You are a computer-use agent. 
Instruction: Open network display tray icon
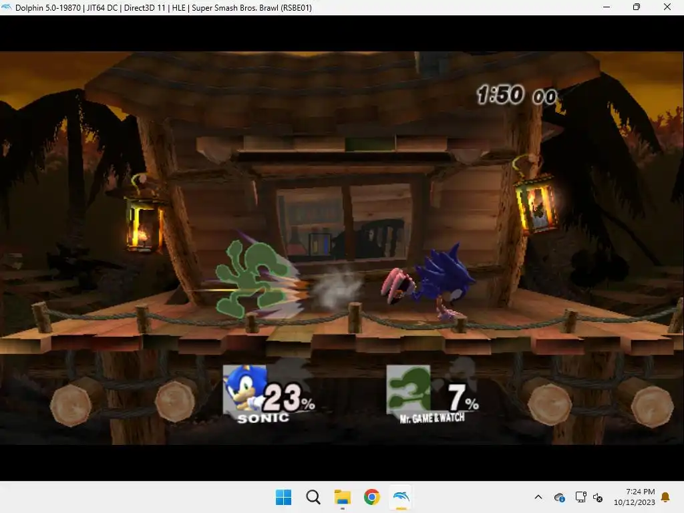click(x=580, y=497)
